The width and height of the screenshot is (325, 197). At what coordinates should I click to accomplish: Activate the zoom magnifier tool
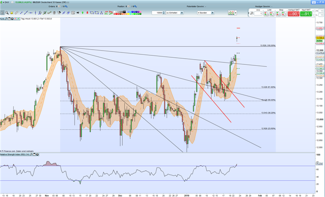click(7, 12)
